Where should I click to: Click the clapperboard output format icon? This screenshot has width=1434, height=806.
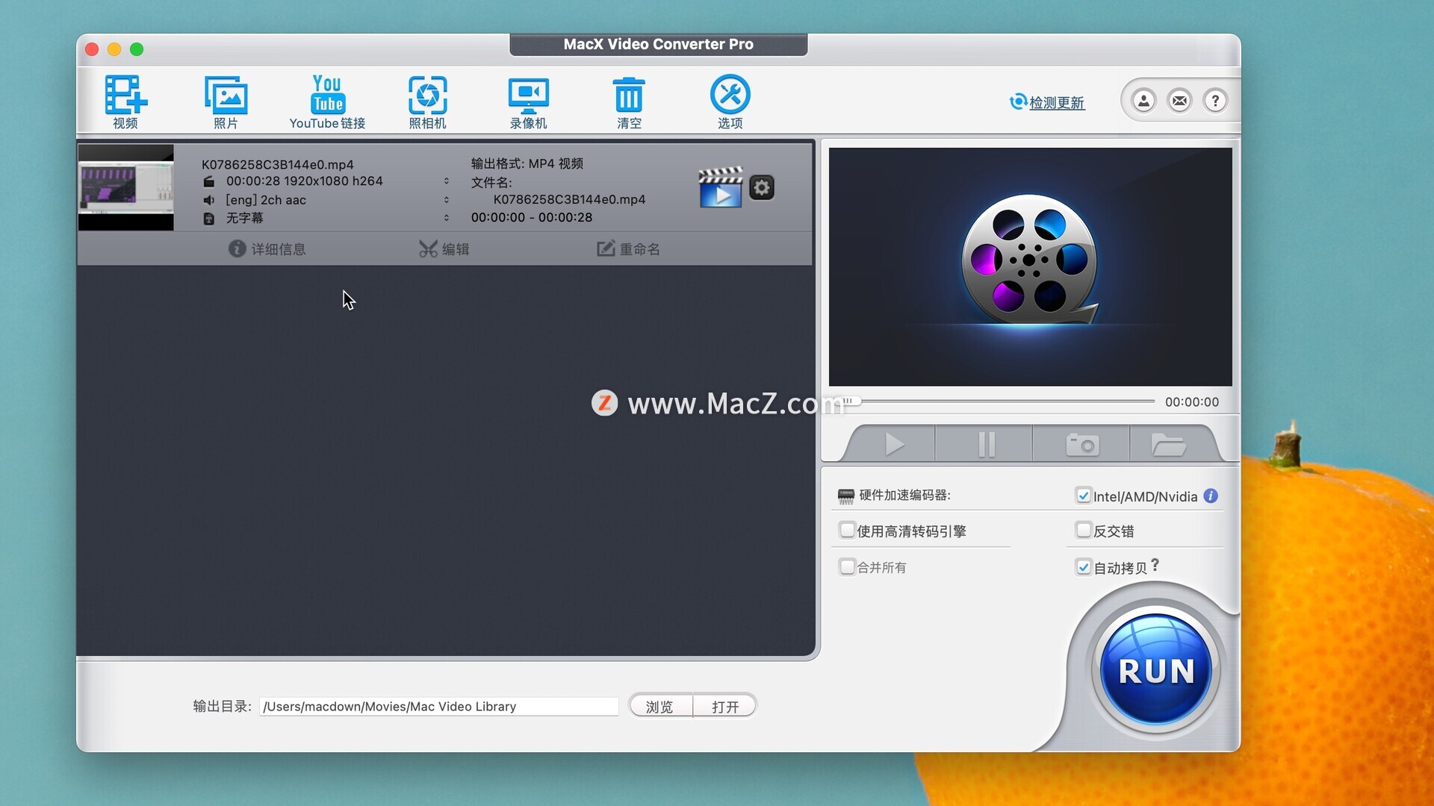pos(720,187)
